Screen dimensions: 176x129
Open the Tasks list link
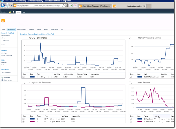tap(3, 65)
